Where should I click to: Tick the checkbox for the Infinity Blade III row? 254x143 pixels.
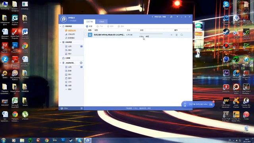[85, 35]
